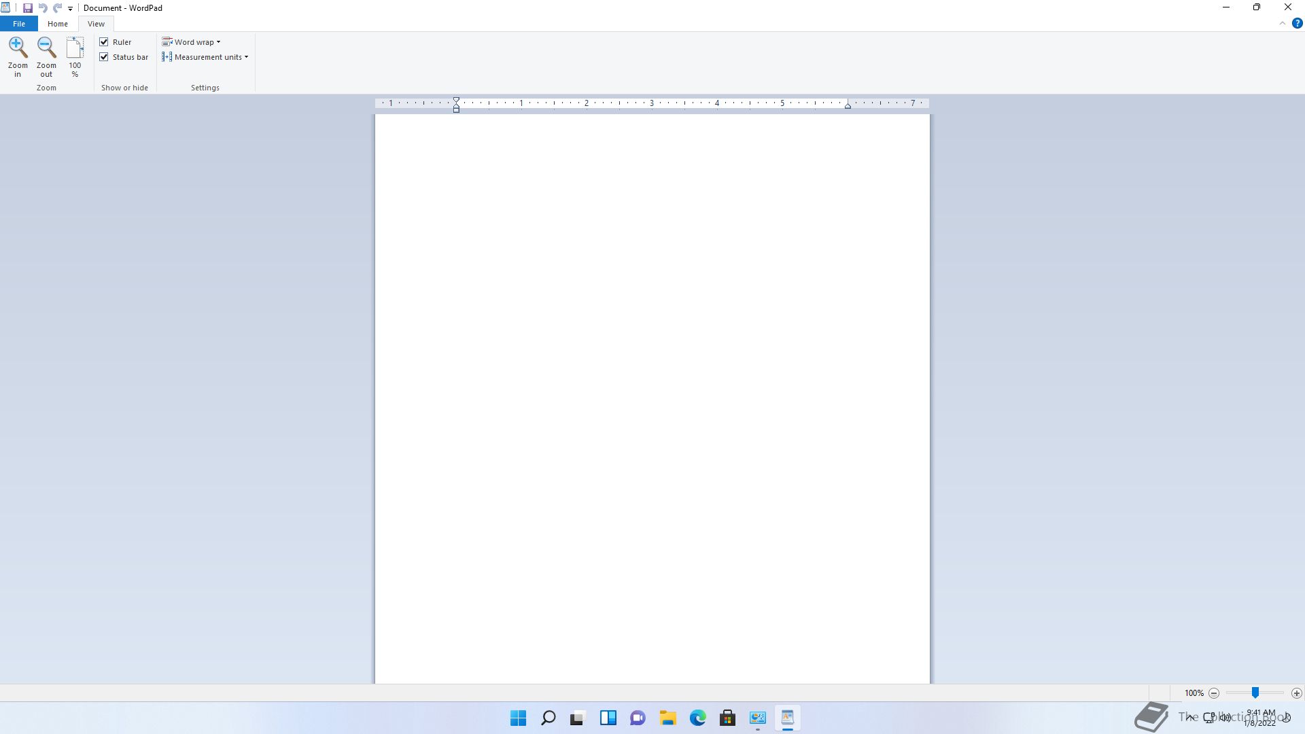Uncheck the Status bar checkbox
The image size is (1305, 734).
point(104,57)
